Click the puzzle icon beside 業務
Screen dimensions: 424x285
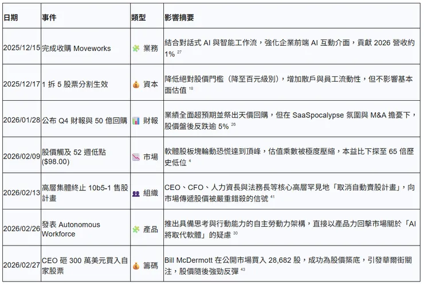(x=136, y=48)
